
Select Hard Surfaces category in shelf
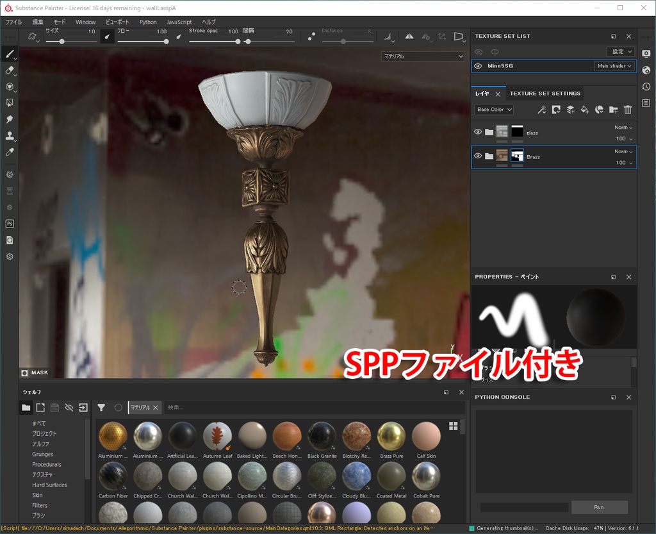pos(49,485)
